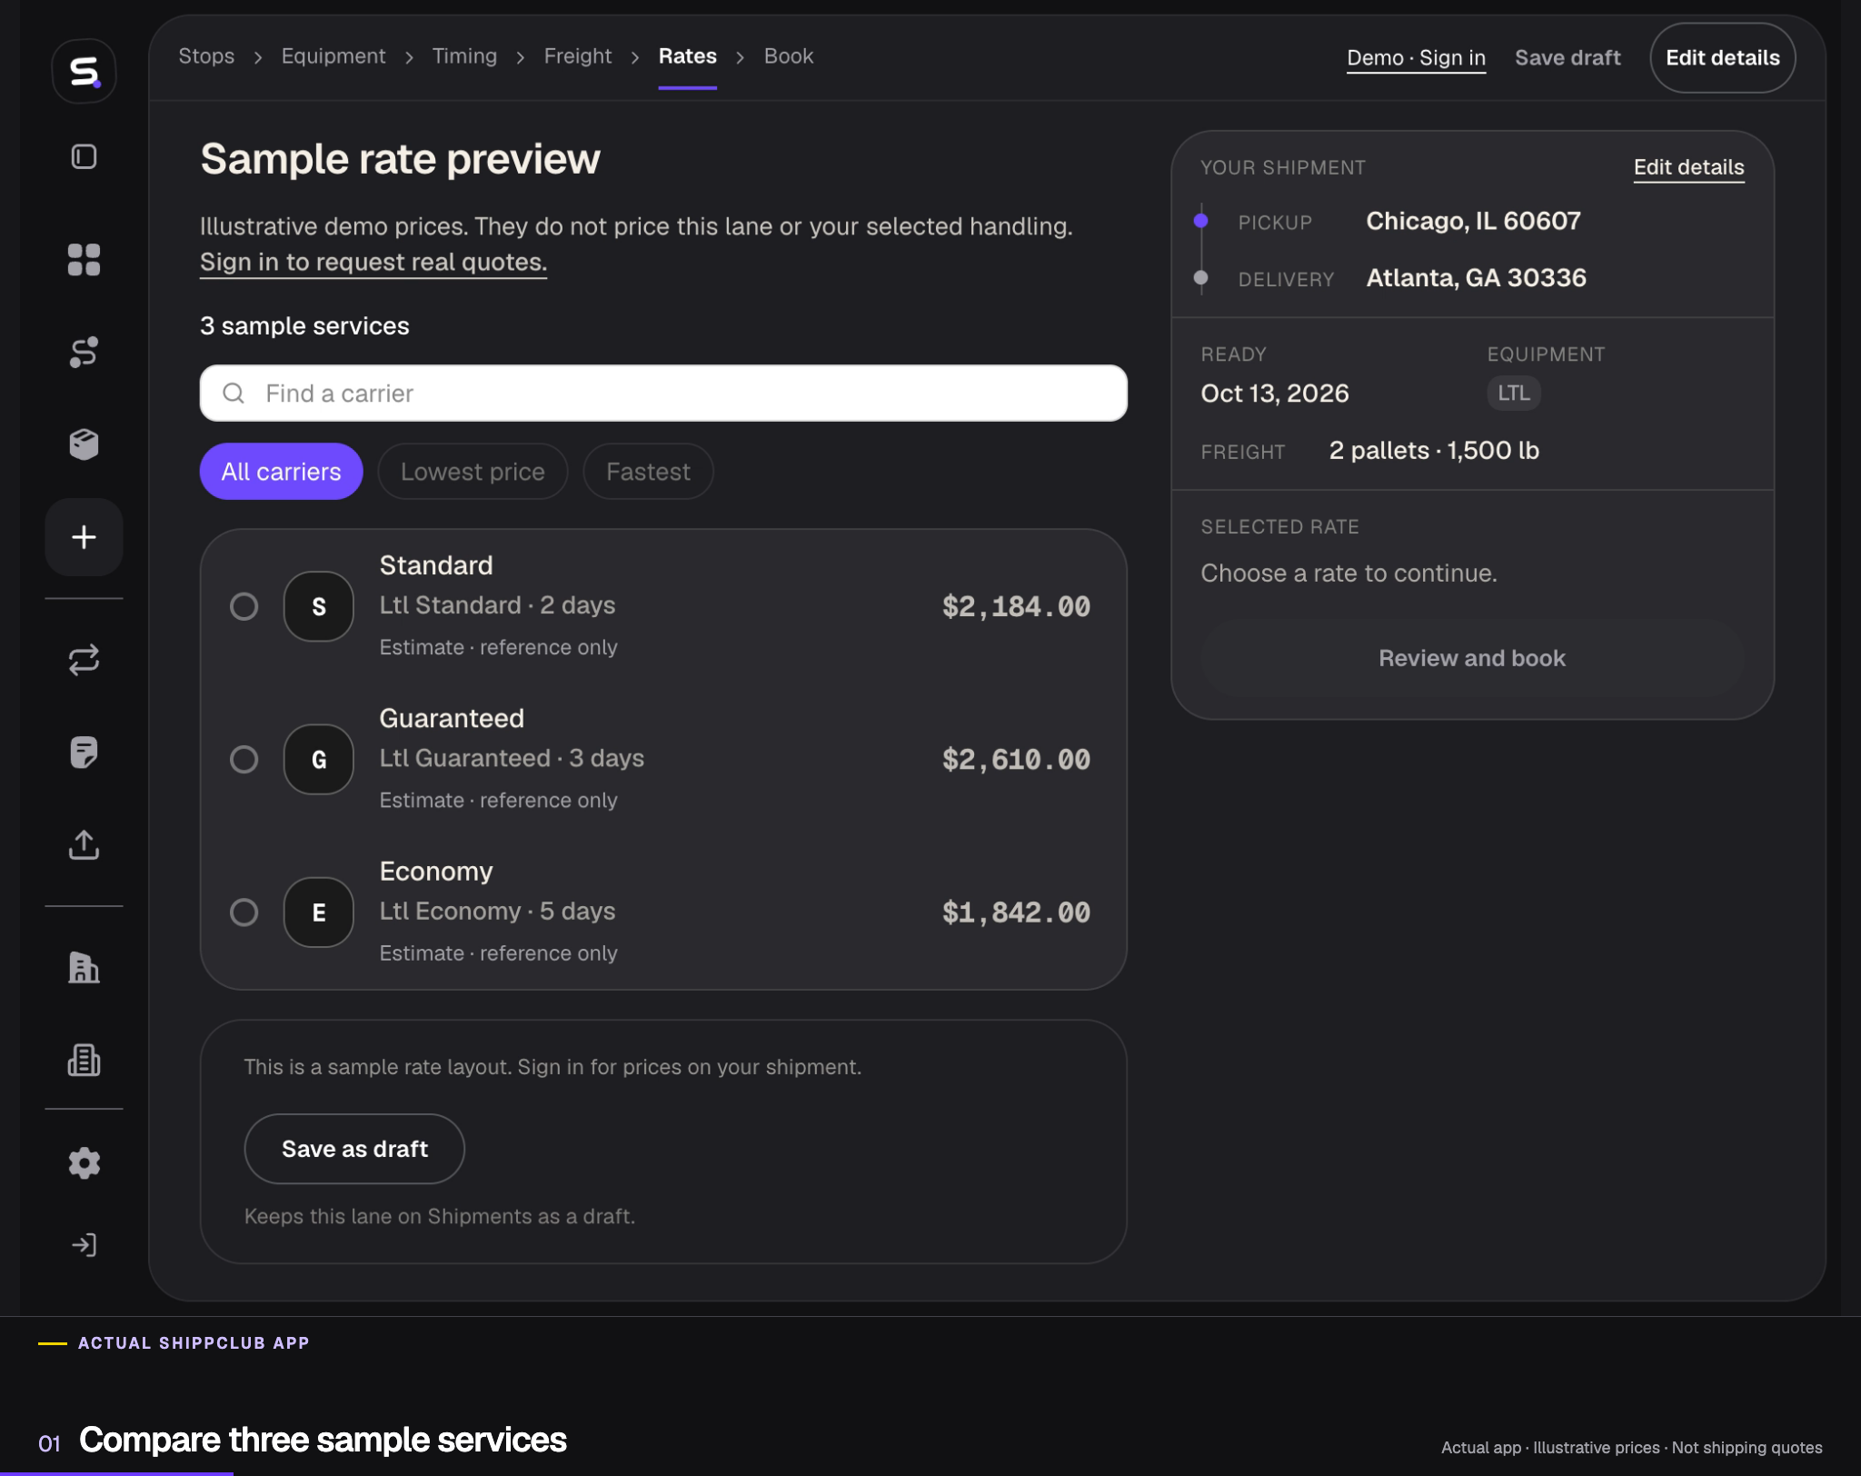Go to the Equipment step

(x=333, y=56)
